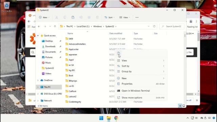Click the Share toolbar icon

click(x=89, y=17)
